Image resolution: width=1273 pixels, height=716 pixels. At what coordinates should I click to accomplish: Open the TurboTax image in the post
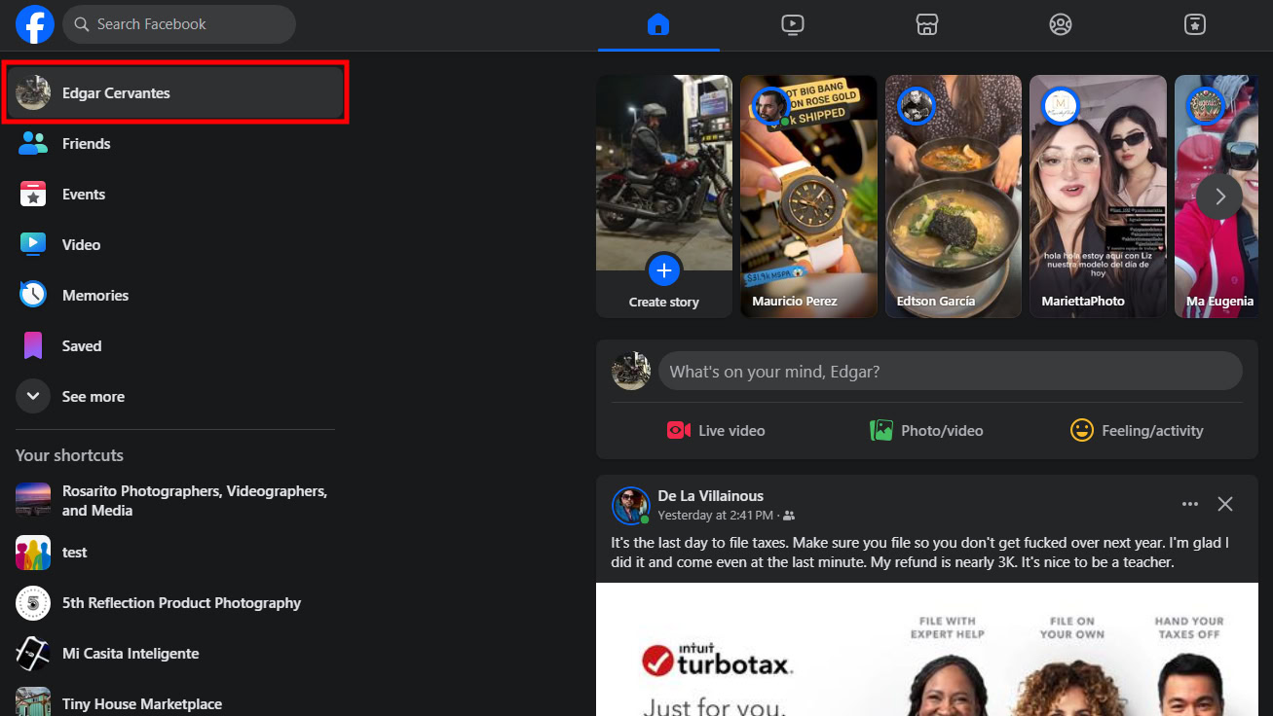pos(927,649)
